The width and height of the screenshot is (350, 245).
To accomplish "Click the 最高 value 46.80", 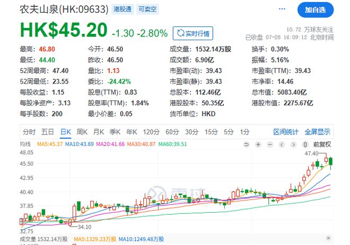I will (47, 49).
